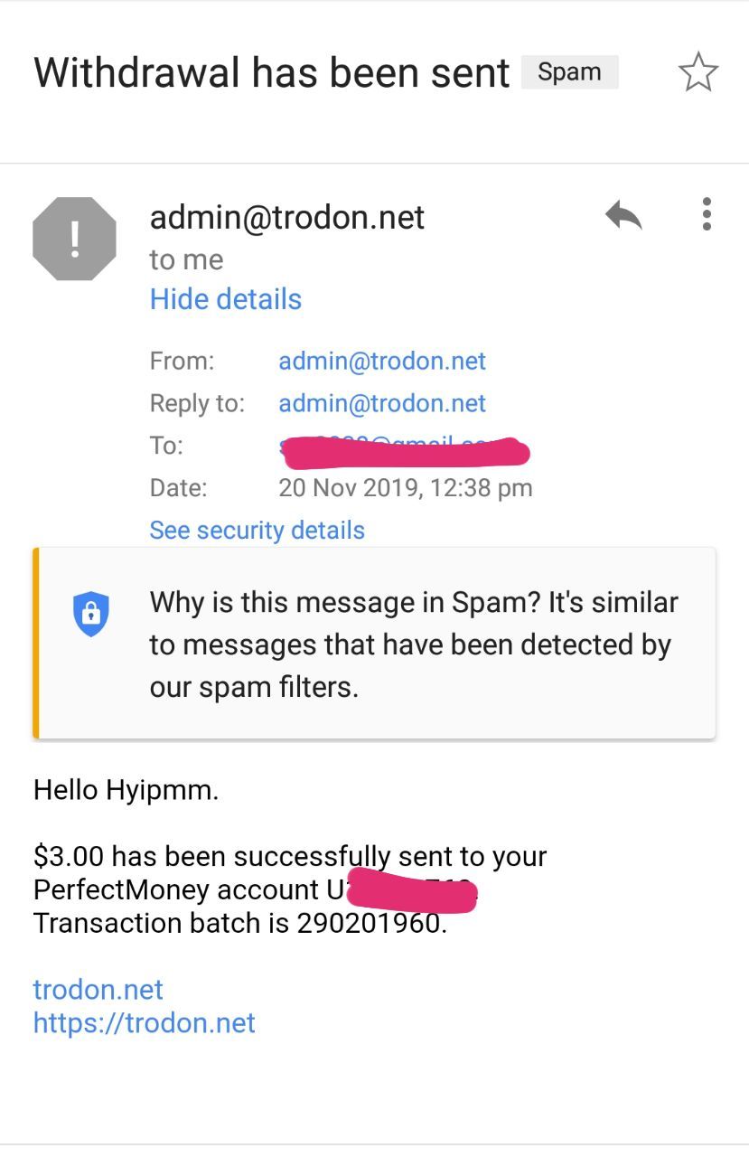This screenshot has height=1157, width=749.
Task: Tap the bold sender name admin@trodon.net
Action: 286,218
